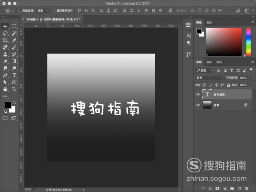Switch to the 通道 Channels tab
Viewport: 256px width, 192px height.
[209, 62]
